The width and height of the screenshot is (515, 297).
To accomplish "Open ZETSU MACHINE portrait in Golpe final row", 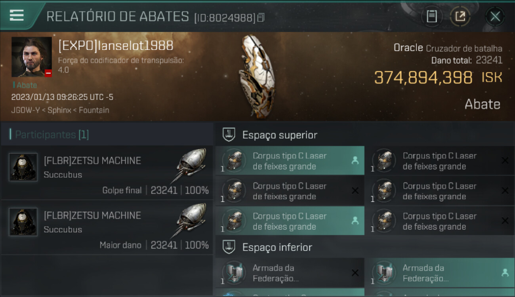I will coord(23,167).
